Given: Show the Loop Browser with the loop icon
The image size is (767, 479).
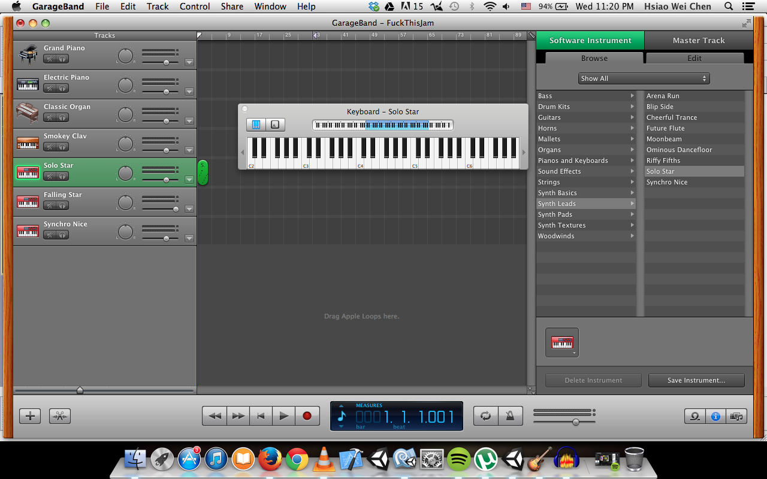Looking at the screenshot, I should tap(695, 416).
